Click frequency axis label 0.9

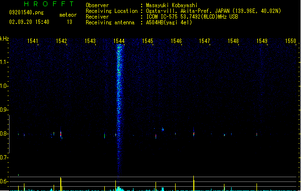point(4,110)
